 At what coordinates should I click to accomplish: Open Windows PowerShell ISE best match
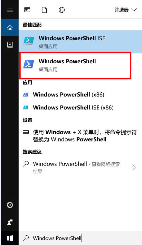(80, 42)
